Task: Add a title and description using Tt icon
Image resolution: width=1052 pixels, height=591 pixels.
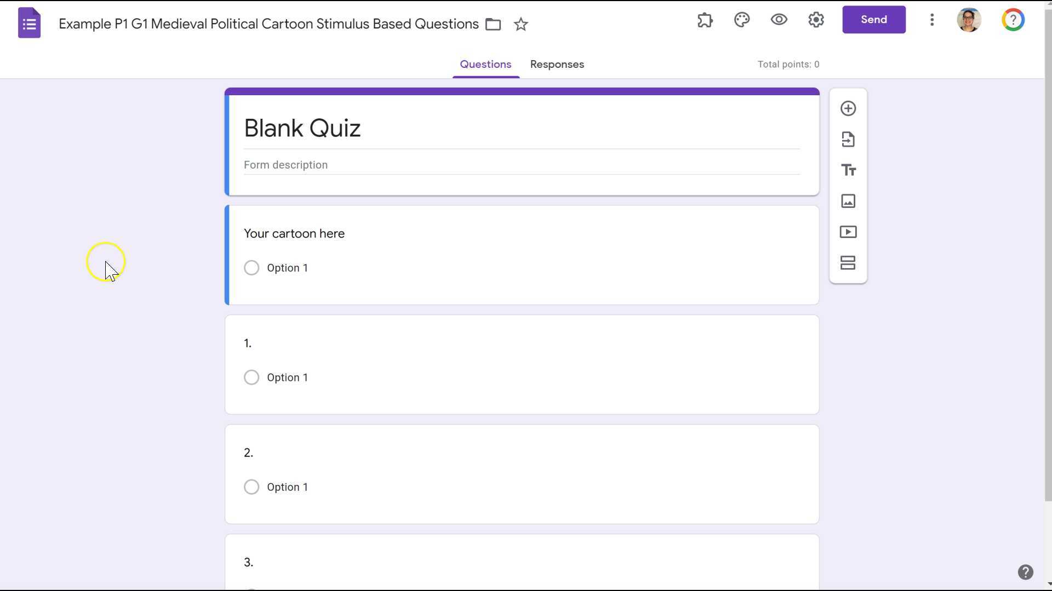Action: [x=848, y=170]
